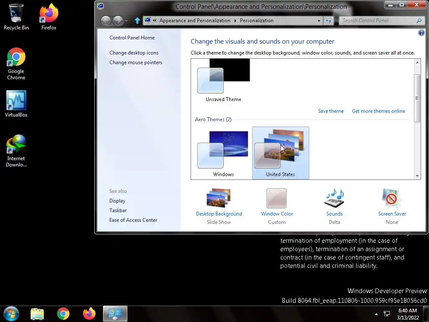Viewport: 429px width, 322px height.
Task: Click the Show desktop strip
Action: pos(426,314)
